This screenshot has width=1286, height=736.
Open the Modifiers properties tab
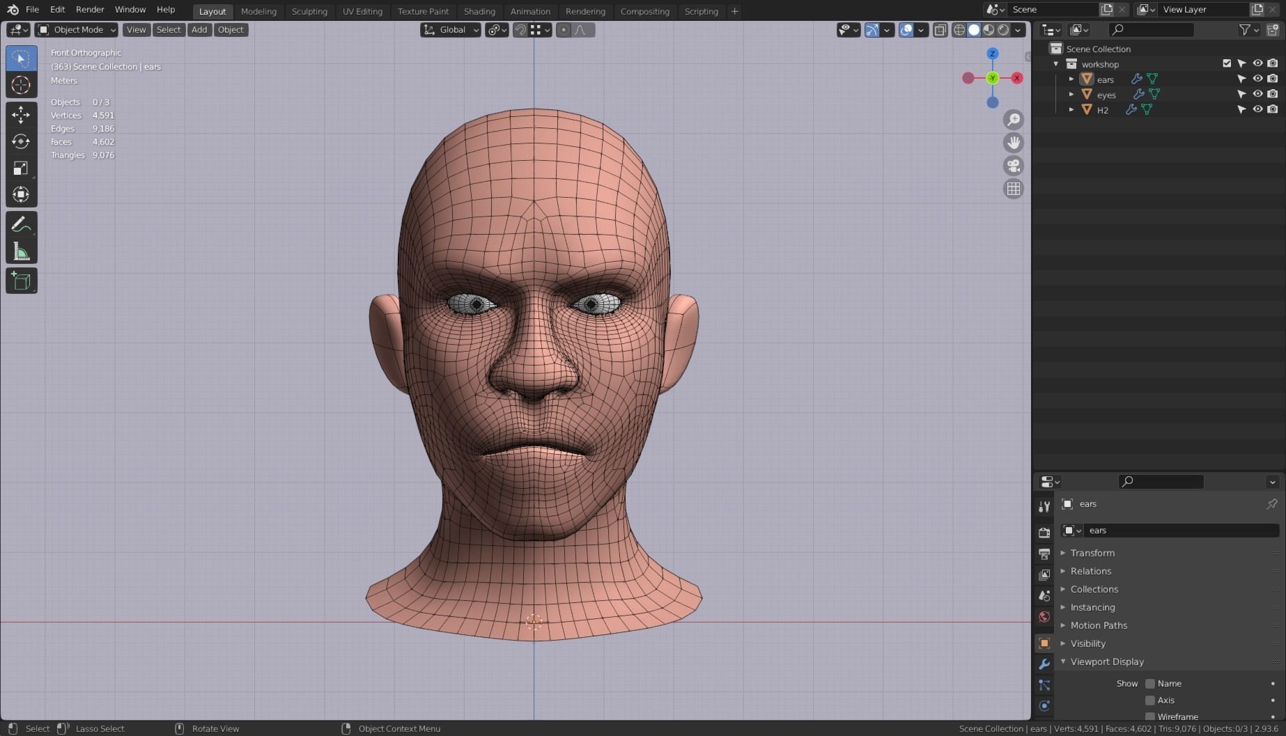(x=1044, y=664)
